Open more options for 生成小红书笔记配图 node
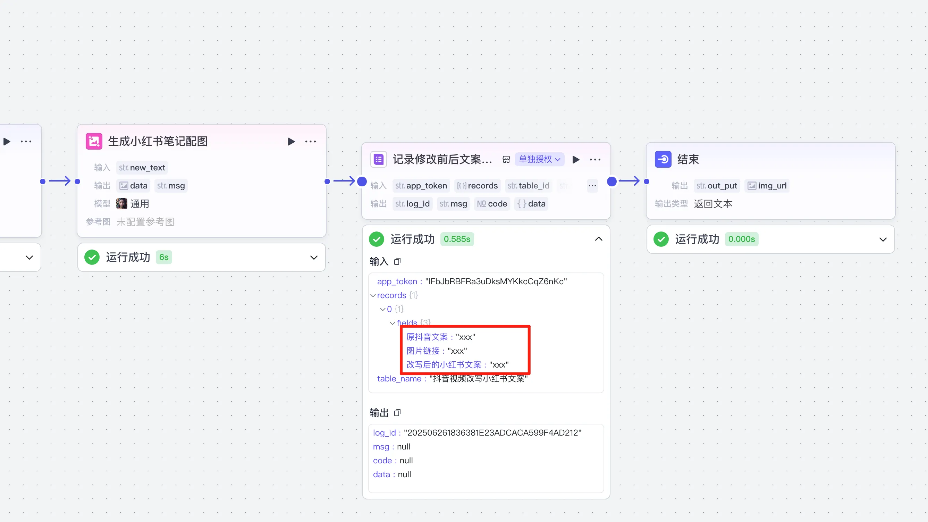The image size is (928, 522). (311, 142)
